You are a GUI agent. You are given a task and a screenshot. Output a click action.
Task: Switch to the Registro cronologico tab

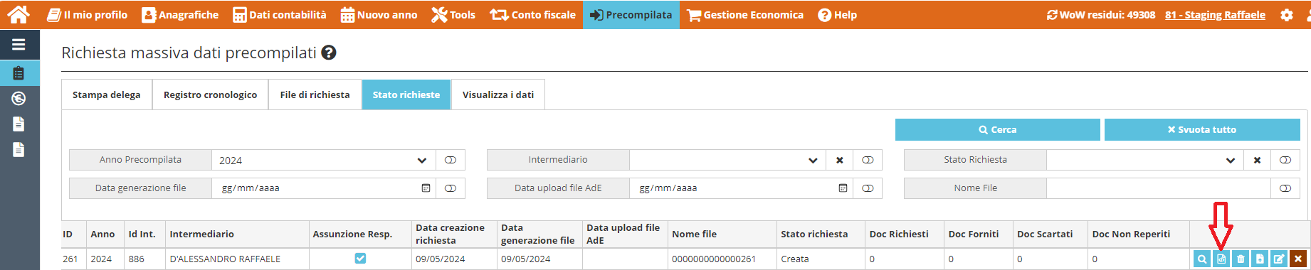(210, 94)
